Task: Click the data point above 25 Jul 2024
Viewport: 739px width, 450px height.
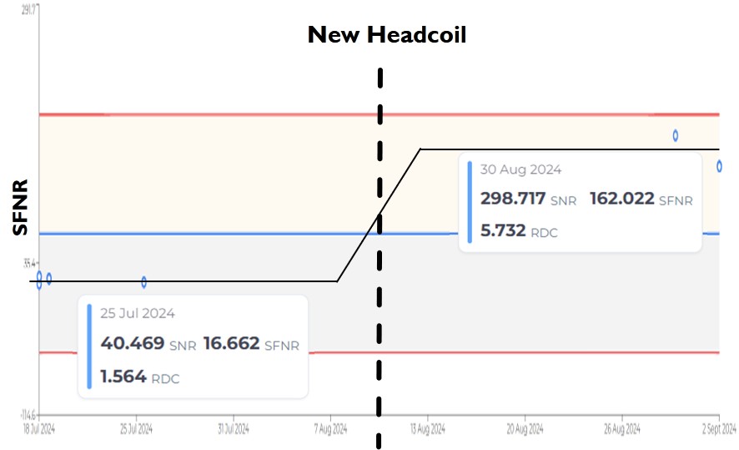Action: point(144,282)
